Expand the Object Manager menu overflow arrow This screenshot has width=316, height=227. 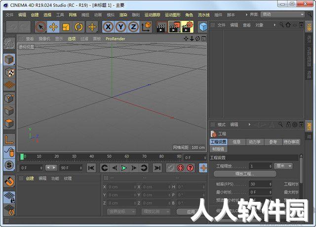[x=275, y=25]
